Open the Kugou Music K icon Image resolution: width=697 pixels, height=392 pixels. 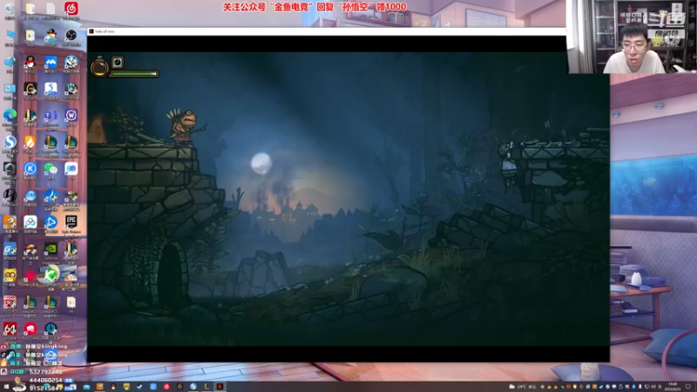(x=30, y=169)
